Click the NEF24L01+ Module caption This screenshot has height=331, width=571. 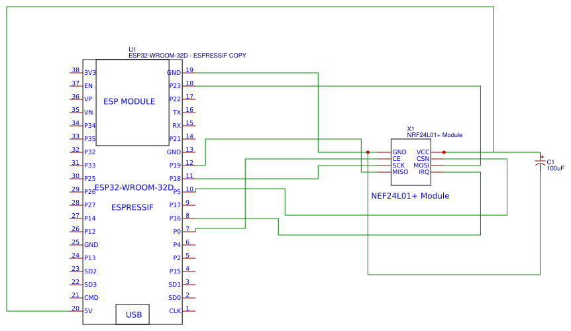coord(410,196)
